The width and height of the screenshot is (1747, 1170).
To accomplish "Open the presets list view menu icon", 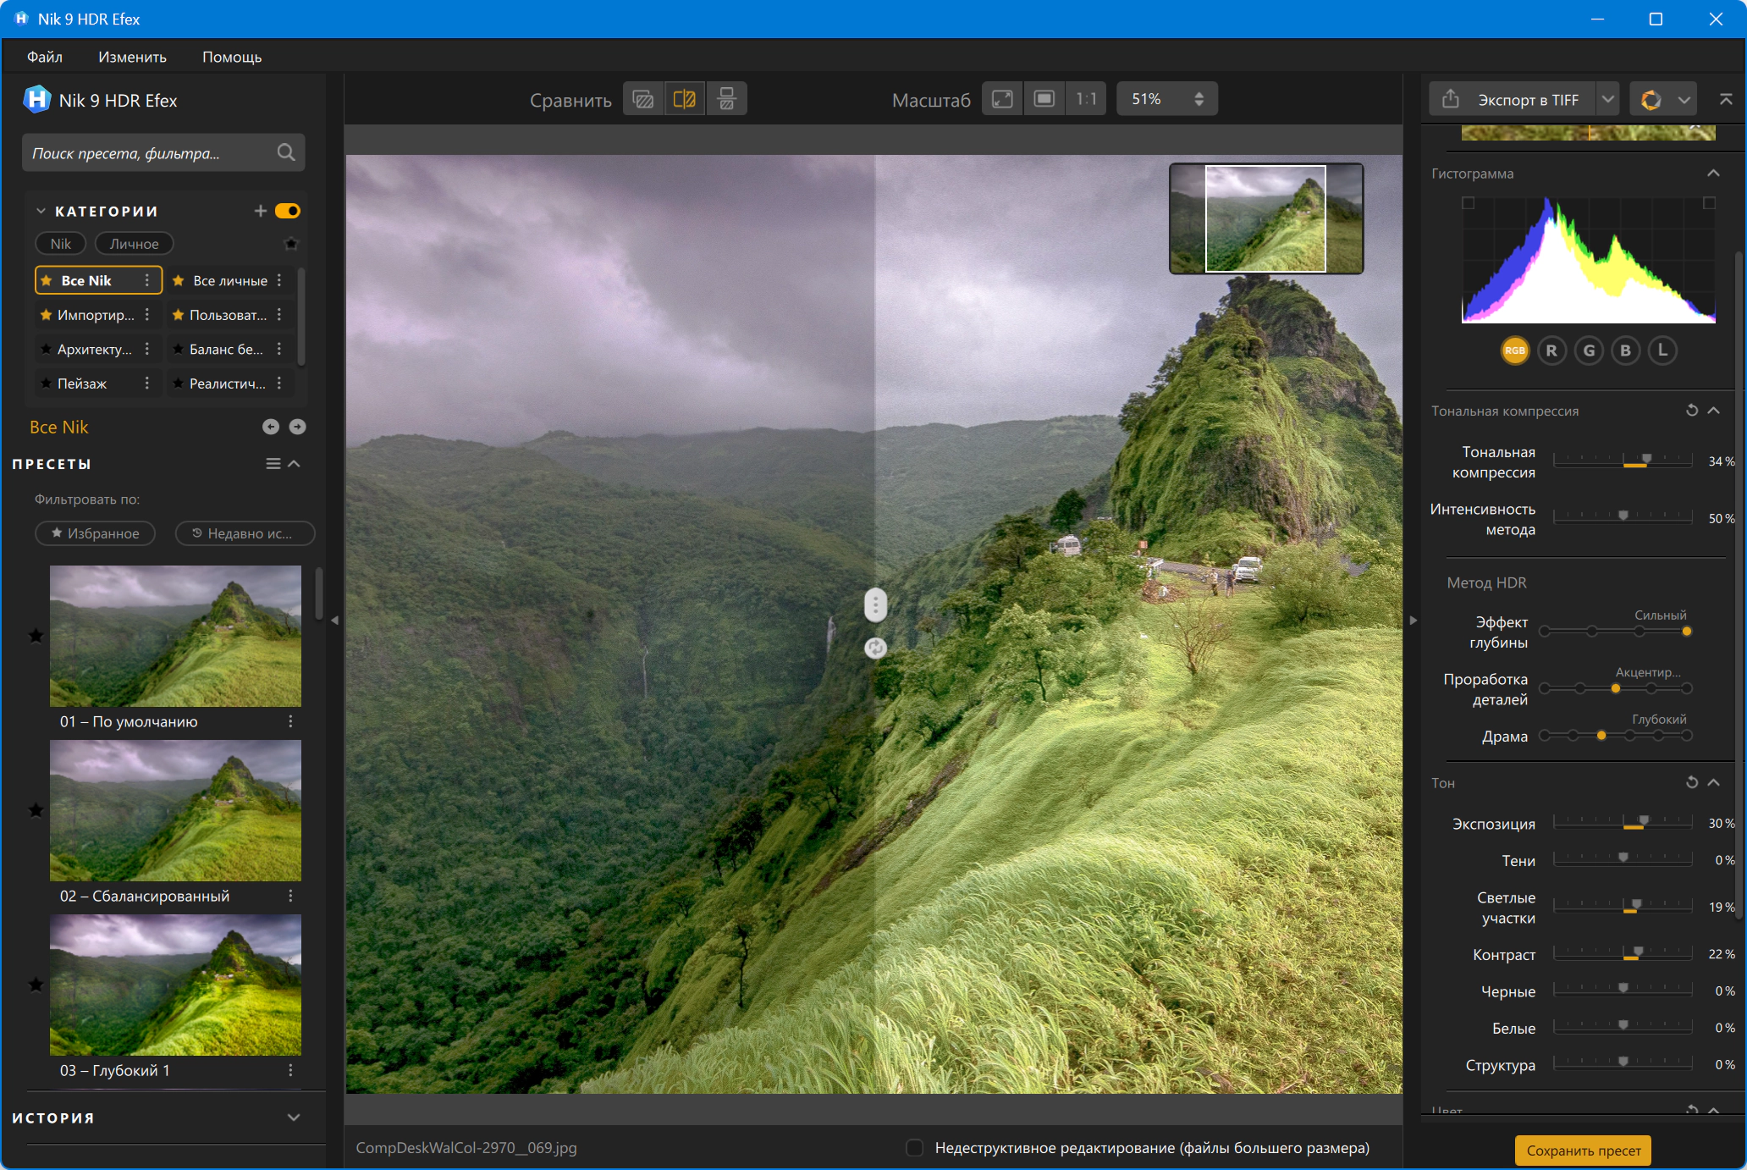I will pos(273,464).
